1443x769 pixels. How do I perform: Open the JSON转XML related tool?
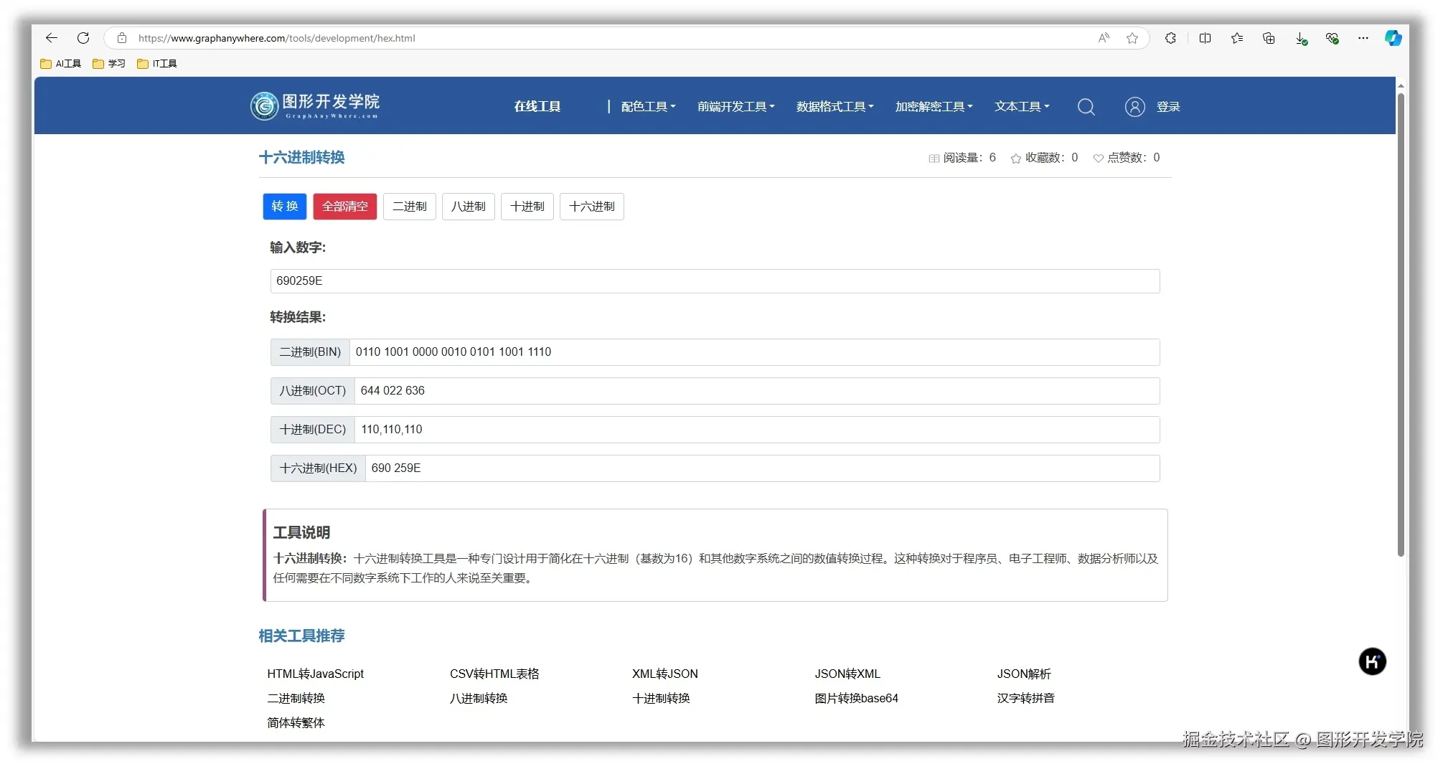coord(847,674)
